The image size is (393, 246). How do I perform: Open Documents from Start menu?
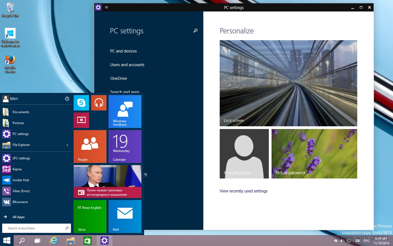(37, 112)
